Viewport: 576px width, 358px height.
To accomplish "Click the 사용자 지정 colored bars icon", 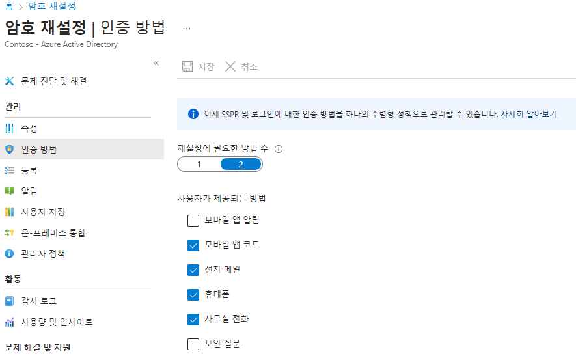I will tap(9, 212).
